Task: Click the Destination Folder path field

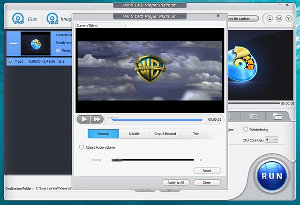Action: pos(83,188)
